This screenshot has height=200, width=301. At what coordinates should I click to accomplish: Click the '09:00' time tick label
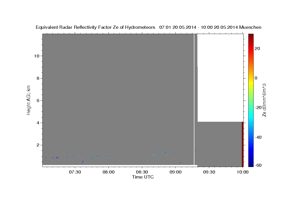point(176,172)
